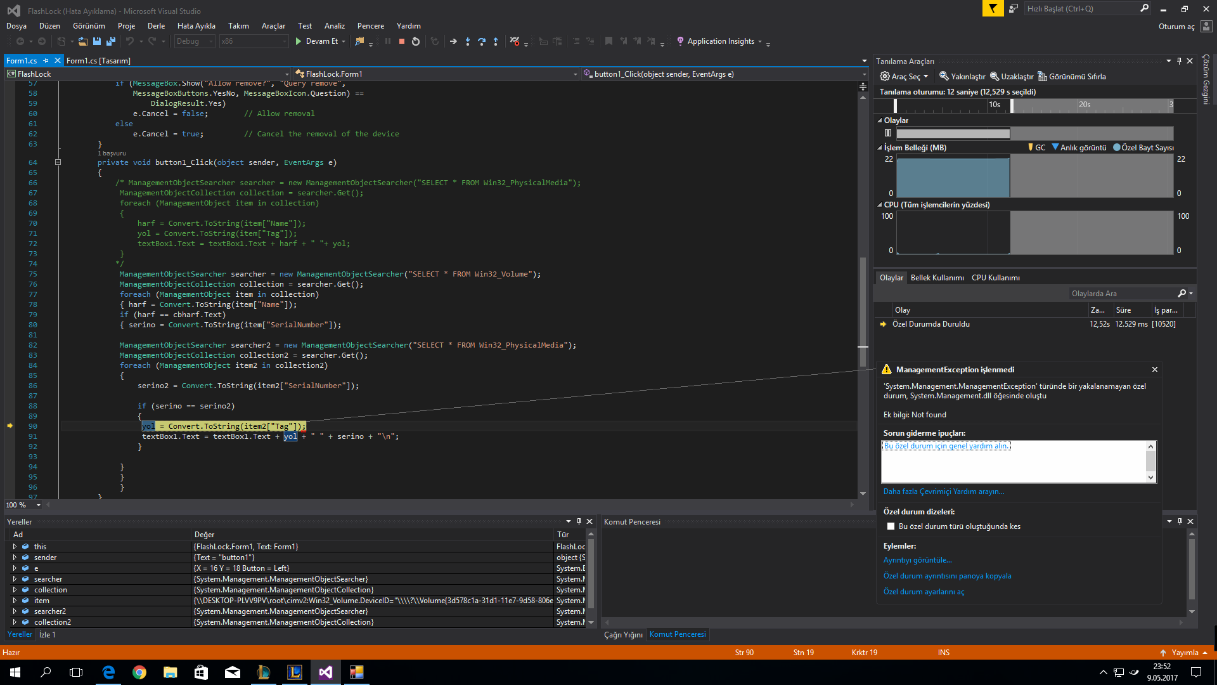Click the Restart debugging icon

[x=416, y=41]
